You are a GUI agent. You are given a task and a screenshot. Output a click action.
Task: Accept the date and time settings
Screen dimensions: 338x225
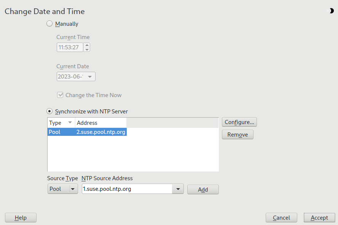click(x=319, y=218)
